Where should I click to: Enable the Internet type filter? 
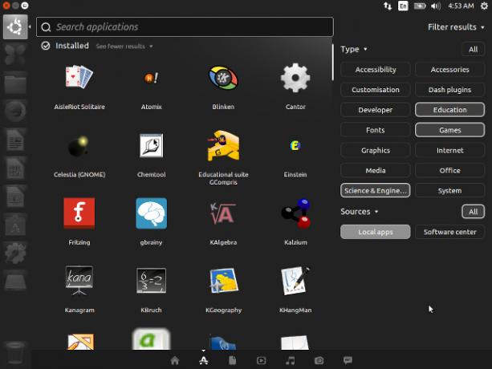click(x=449, y=150)
